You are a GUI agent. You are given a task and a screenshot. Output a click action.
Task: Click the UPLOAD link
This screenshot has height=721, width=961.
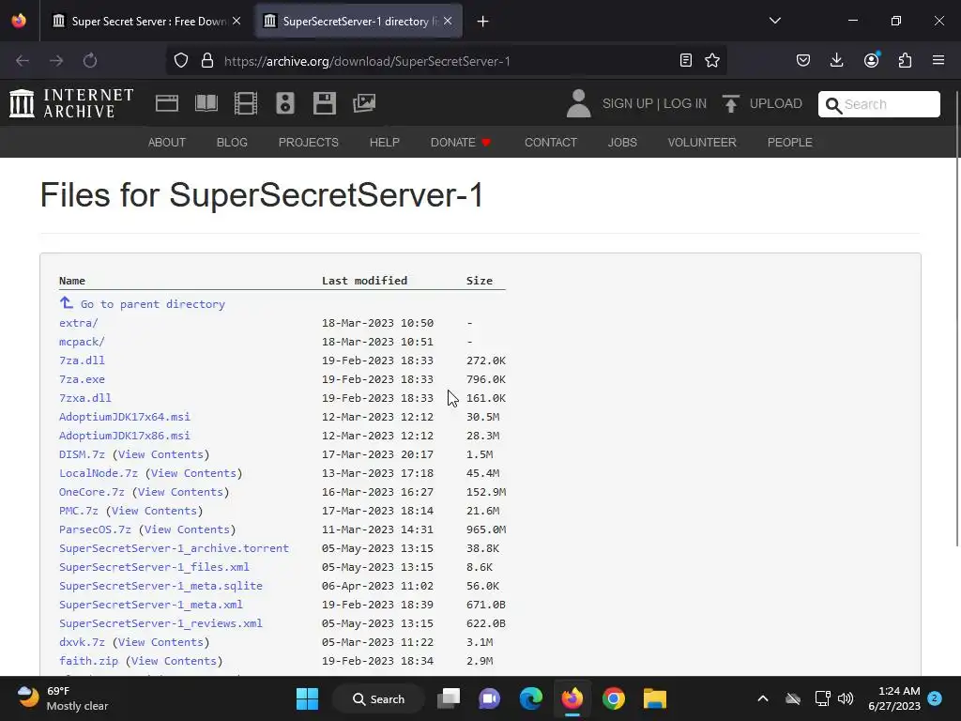[x=775, y=103]
